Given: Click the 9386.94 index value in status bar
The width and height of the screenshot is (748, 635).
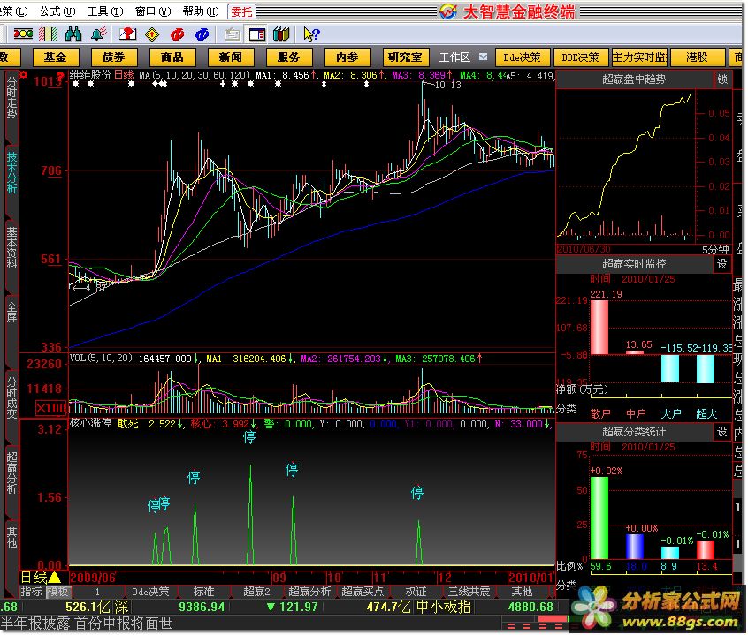Looking at the screenshot, I should [202, 607].
